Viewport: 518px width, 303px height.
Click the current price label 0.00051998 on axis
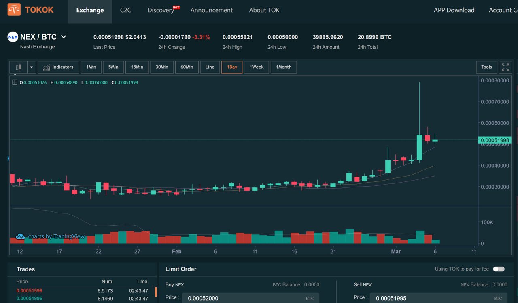(495, 140)
